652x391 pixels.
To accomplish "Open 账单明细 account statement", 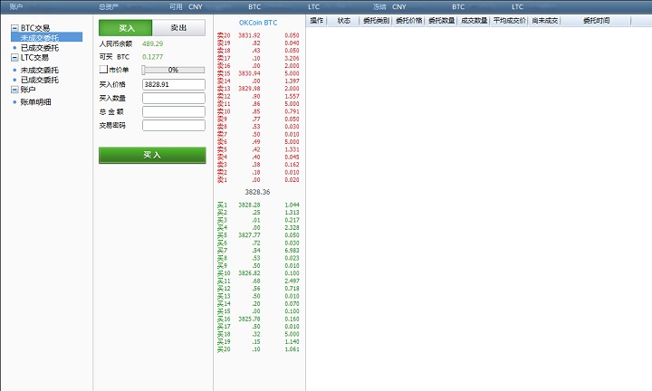I will click(x=36, y=101).
